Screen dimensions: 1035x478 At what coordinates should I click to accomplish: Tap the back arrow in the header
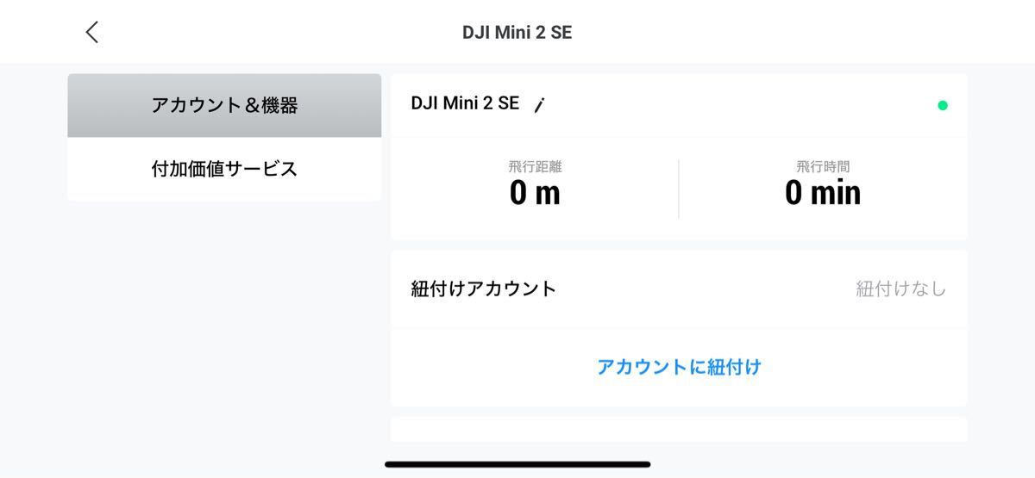[92, 33]
